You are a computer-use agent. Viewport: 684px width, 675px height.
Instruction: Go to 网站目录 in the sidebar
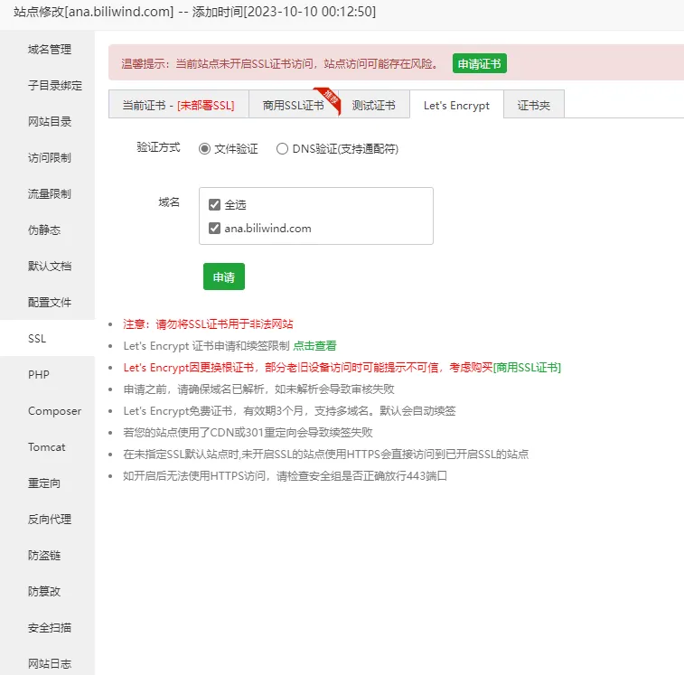49,122
